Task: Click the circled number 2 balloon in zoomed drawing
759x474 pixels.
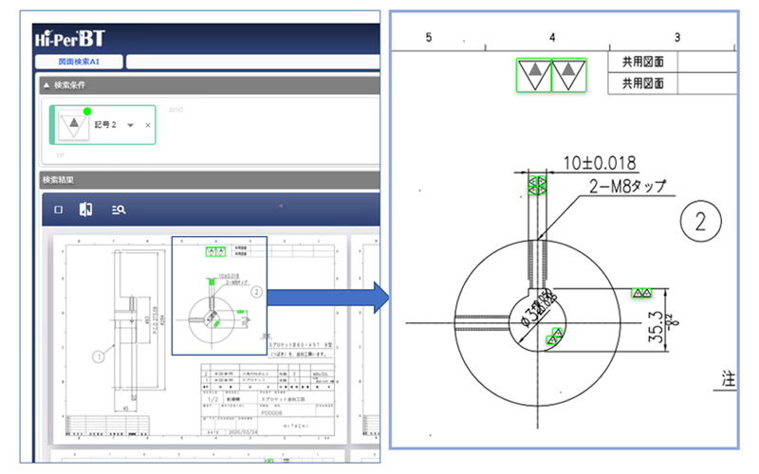Action: 700,223
